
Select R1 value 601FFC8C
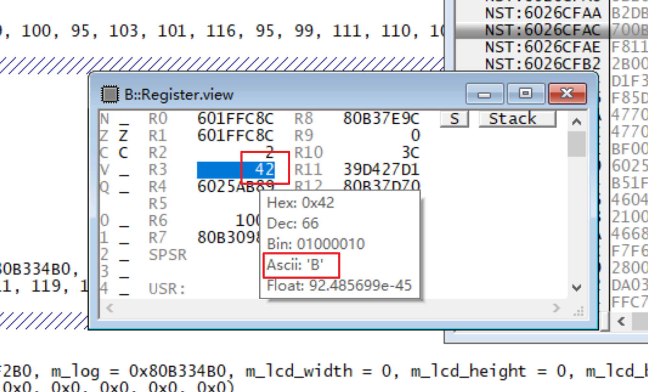coord(236,135)
